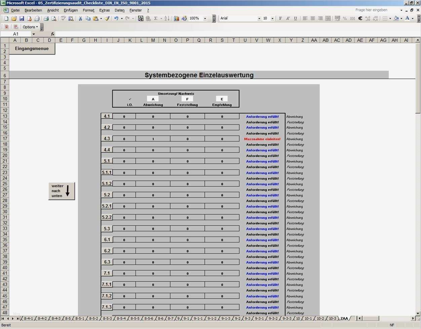Open the font size dropdown

273,19
